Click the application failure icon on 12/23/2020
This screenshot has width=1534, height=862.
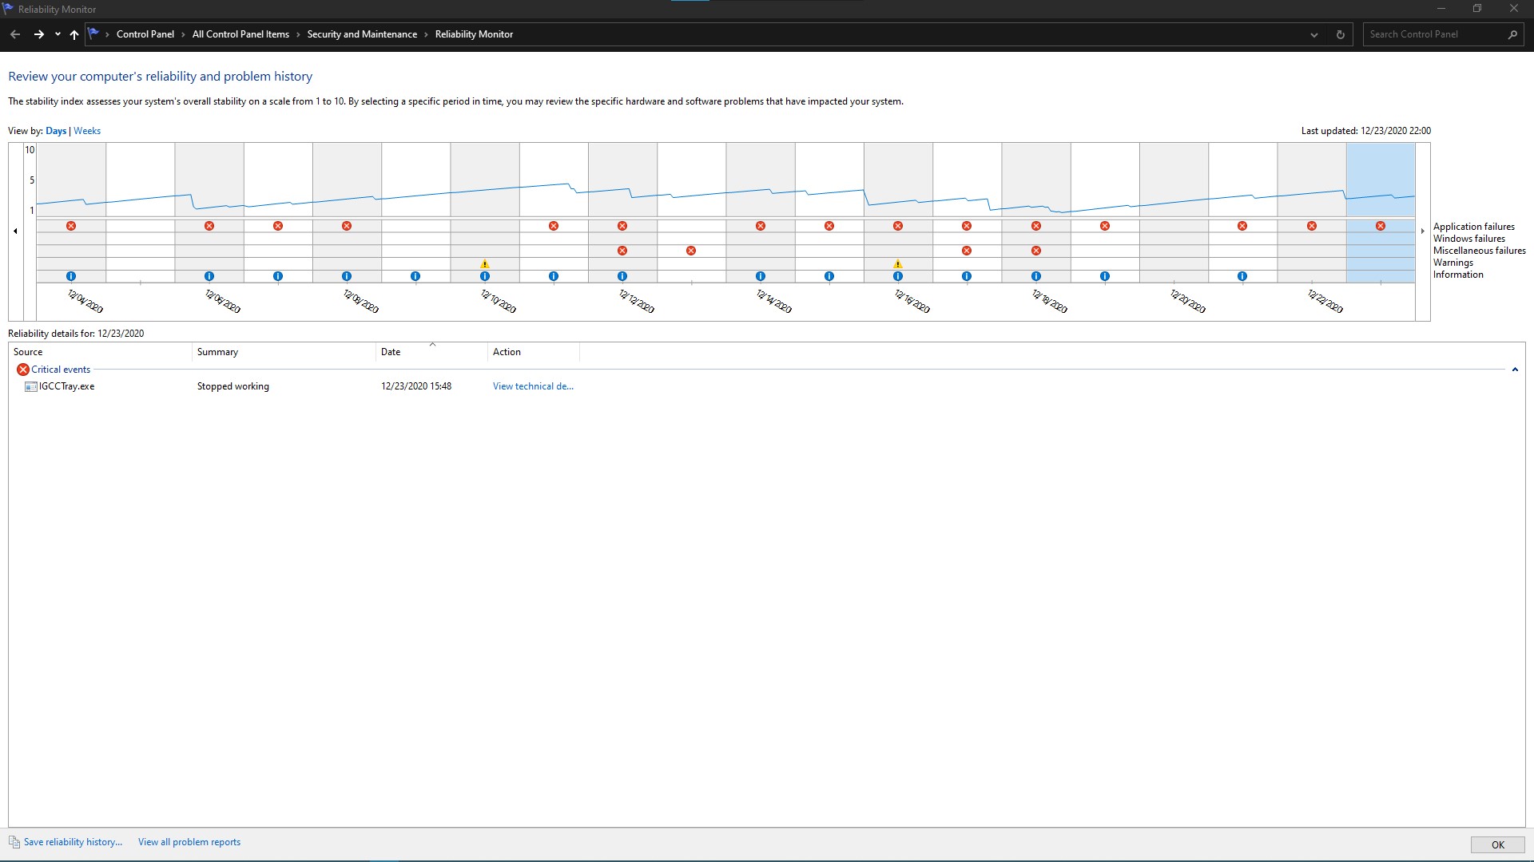[1381, 226]
